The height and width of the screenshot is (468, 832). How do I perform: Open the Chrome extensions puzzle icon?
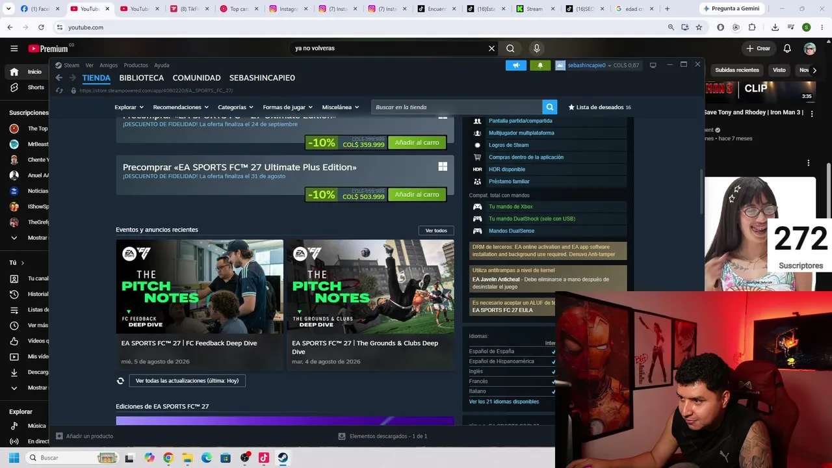(x=752, y=27)
